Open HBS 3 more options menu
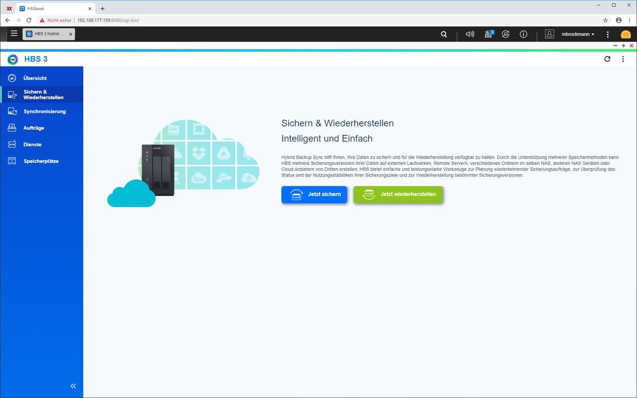 [x=623, y=59]
